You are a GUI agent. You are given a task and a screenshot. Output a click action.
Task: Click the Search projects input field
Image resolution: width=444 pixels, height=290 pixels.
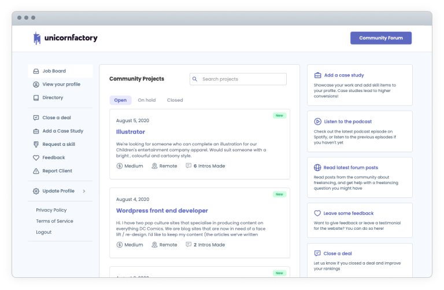point(242,79)
